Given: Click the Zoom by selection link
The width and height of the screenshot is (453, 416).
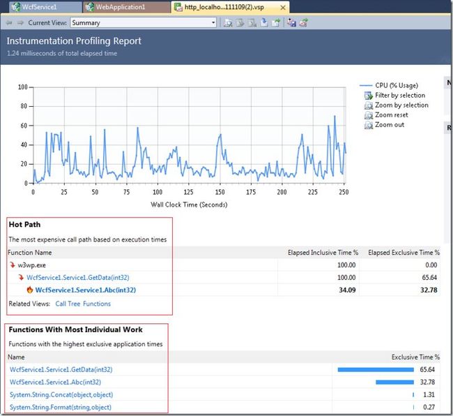Looking at the screenshot, I should coord(401,105).
